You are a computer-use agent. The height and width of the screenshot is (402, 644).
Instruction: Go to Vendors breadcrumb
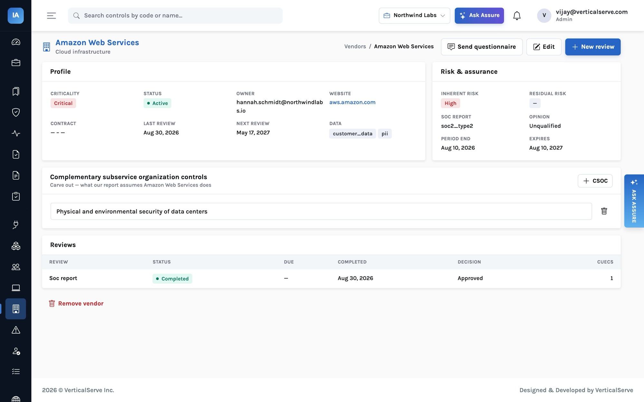click(355, 46)
